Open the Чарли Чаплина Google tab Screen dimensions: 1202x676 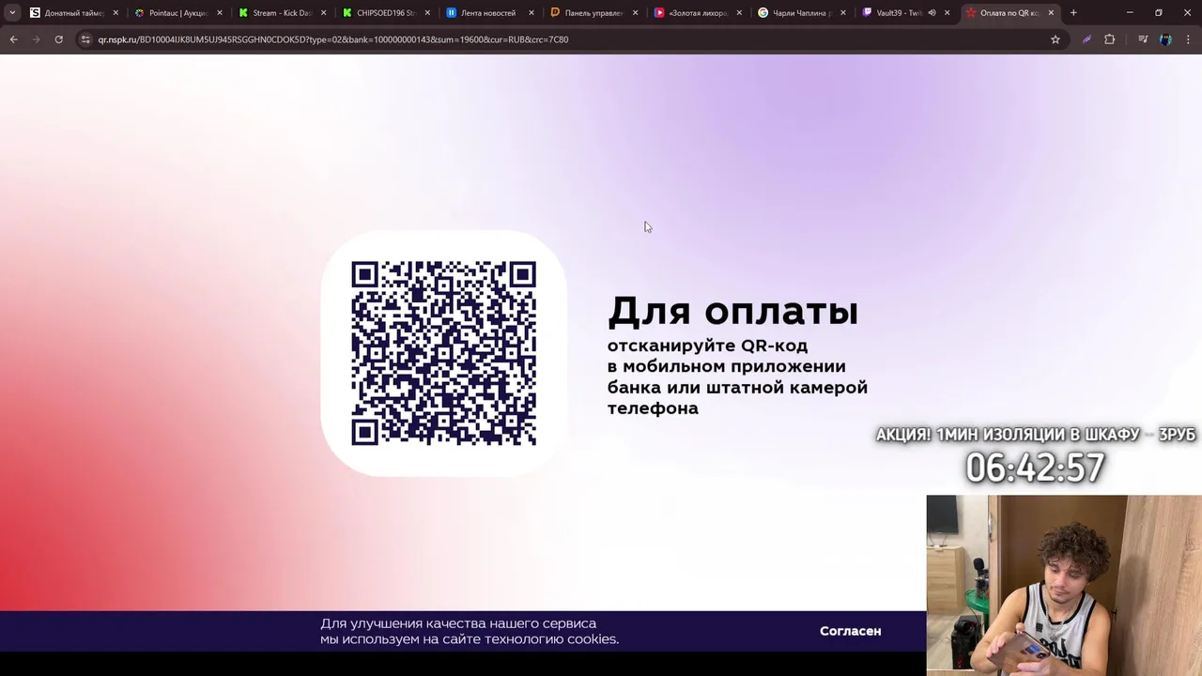coord(801,13)
